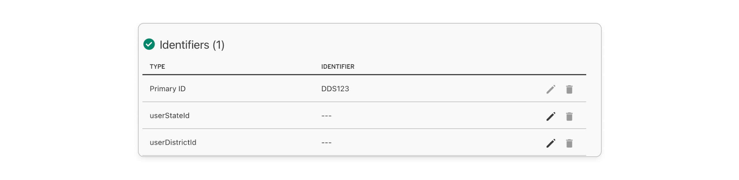Click the userDistrictId type label
This screenshot has height=180, width=739.
(x=173, y=142)
